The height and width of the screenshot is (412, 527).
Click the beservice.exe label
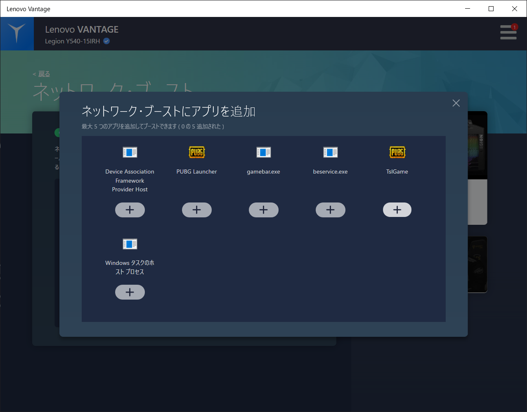click(330, 171)
